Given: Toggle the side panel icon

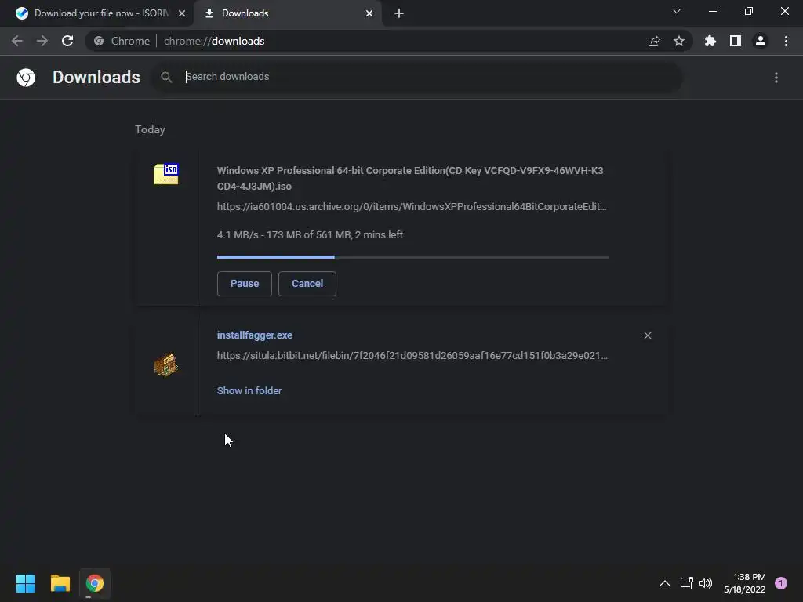Looking at the screenshot, I should (736, 41).
